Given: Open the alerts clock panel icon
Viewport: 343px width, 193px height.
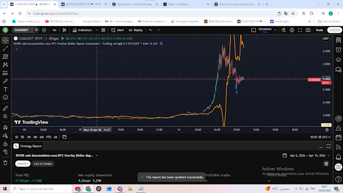Looking at the screenshot, I should pyautogui.click(x=338, y=50).
